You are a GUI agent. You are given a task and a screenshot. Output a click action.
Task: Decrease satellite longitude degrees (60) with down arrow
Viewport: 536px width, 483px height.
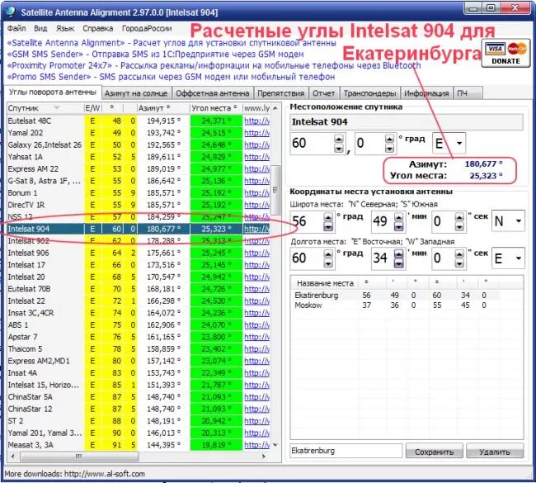coord(338,149)
